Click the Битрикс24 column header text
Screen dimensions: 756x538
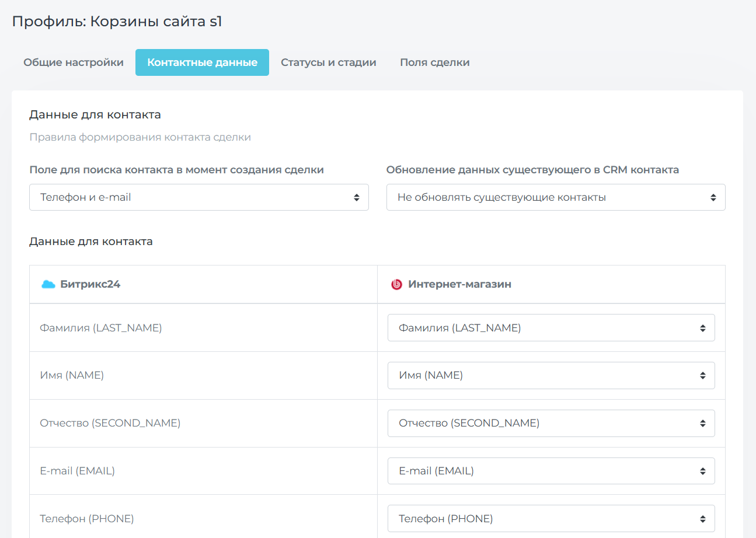click(90, 285)
